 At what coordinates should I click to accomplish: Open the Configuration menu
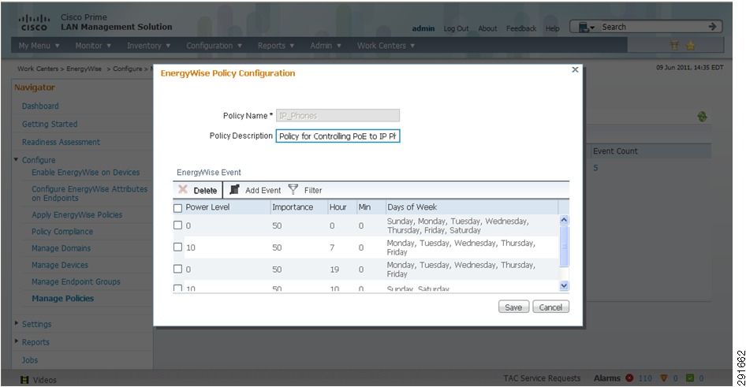tap(214, 46)
